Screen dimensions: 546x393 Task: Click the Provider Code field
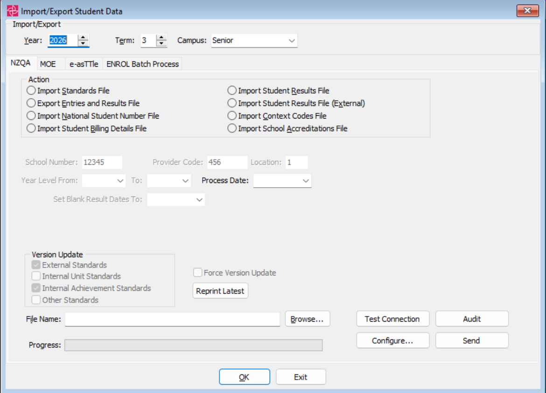227,162
